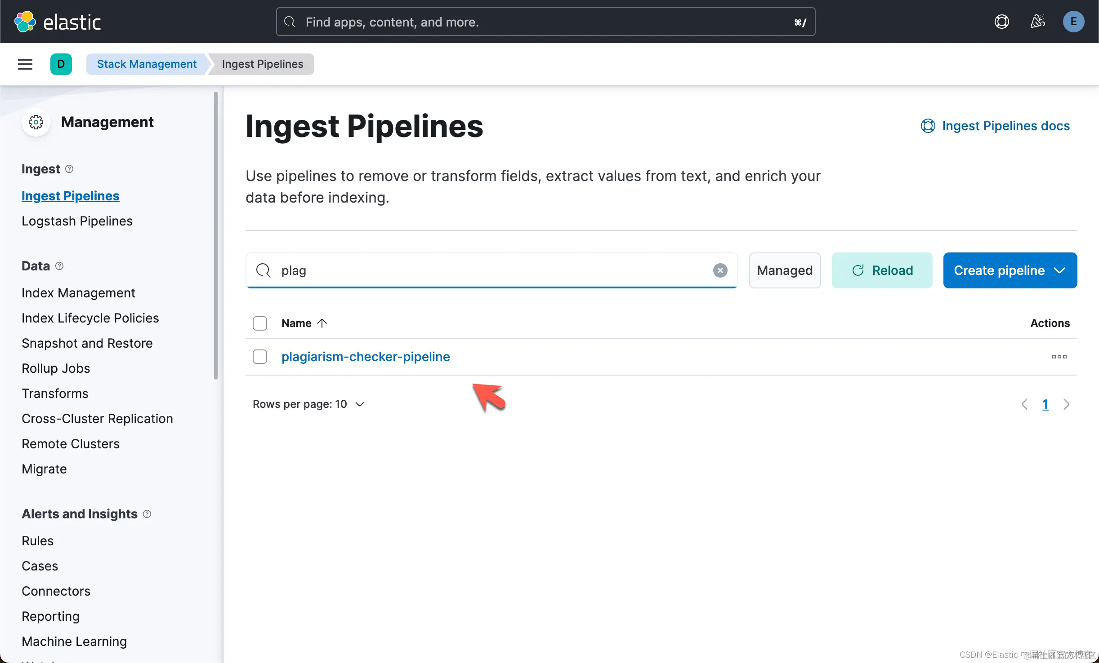Click the elastic logo icon
The width and height of the screenshot is (1099, 663).
[25, 22]
